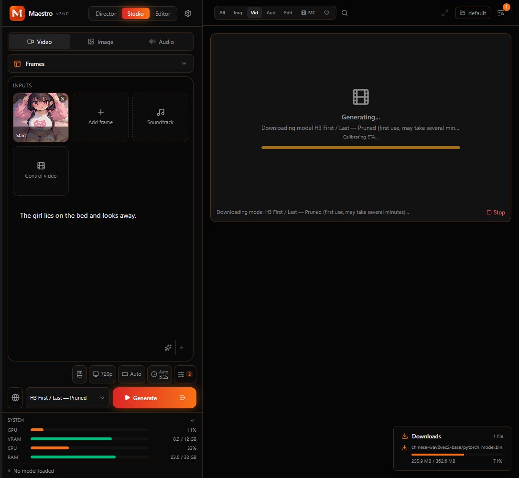
Task: Click the download progress bar
Action: point(456,455)
